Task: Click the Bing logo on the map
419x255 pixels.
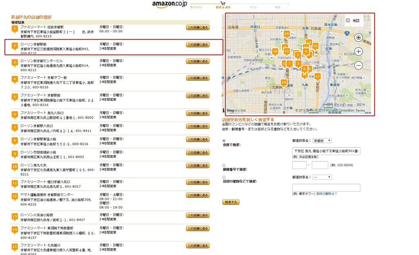Action: pos(228,110)
